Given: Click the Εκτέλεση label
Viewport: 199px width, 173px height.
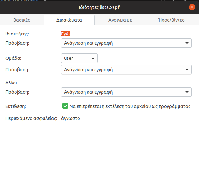Looking at the screenshot, I should (15, 106).
